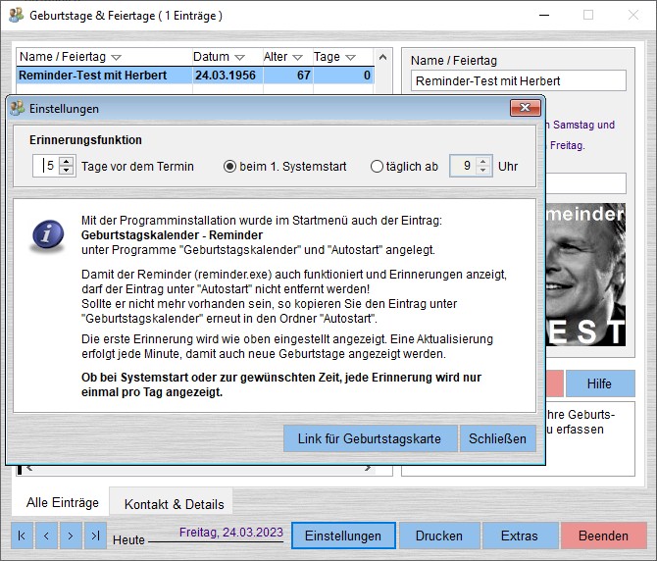Click the Hilfe button

pyautogui.click(x=600, y=383)
